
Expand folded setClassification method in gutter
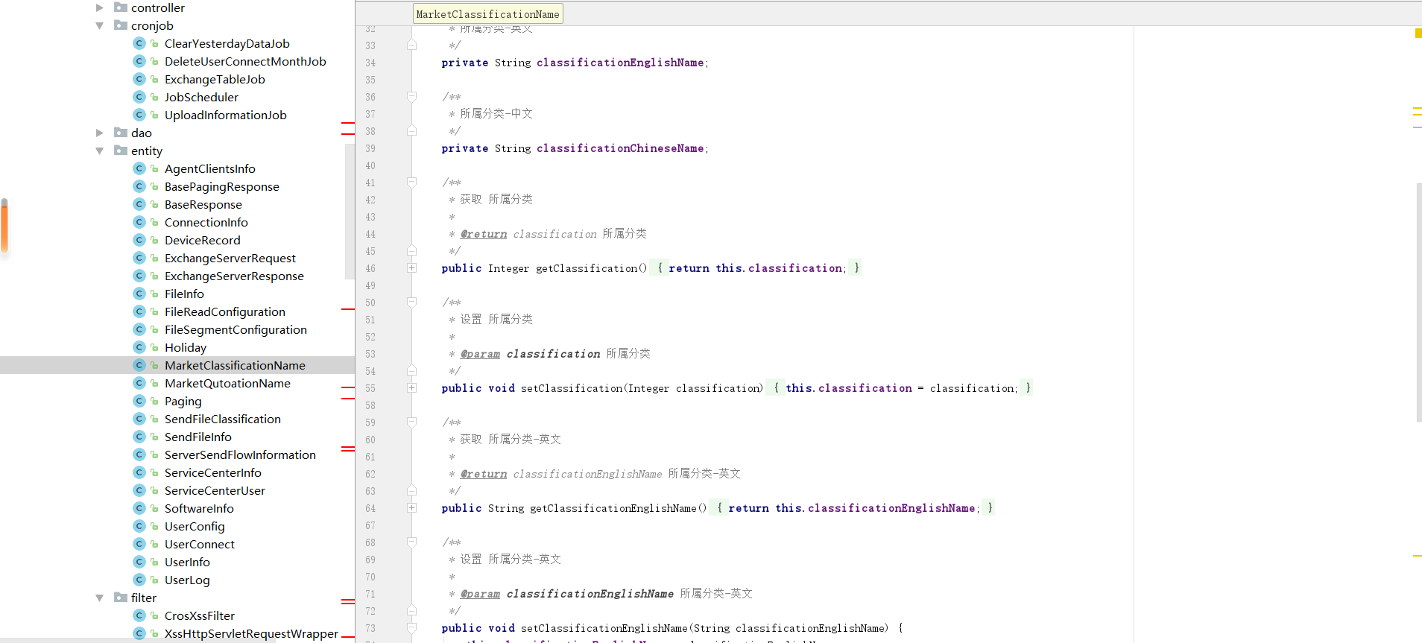pos(411,387)
